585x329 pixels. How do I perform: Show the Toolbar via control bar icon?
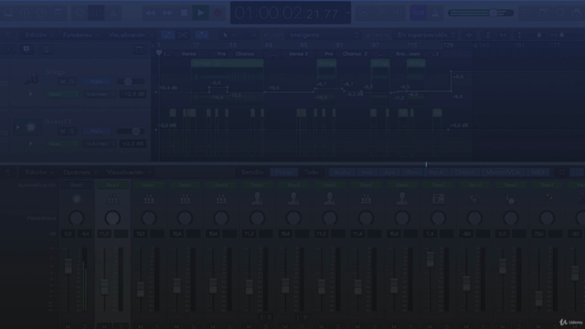pos(58,13)
